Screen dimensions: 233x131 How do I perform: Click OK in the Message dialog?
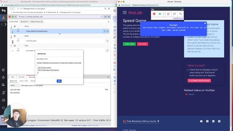pyautogui.click(x=59, y=81)
